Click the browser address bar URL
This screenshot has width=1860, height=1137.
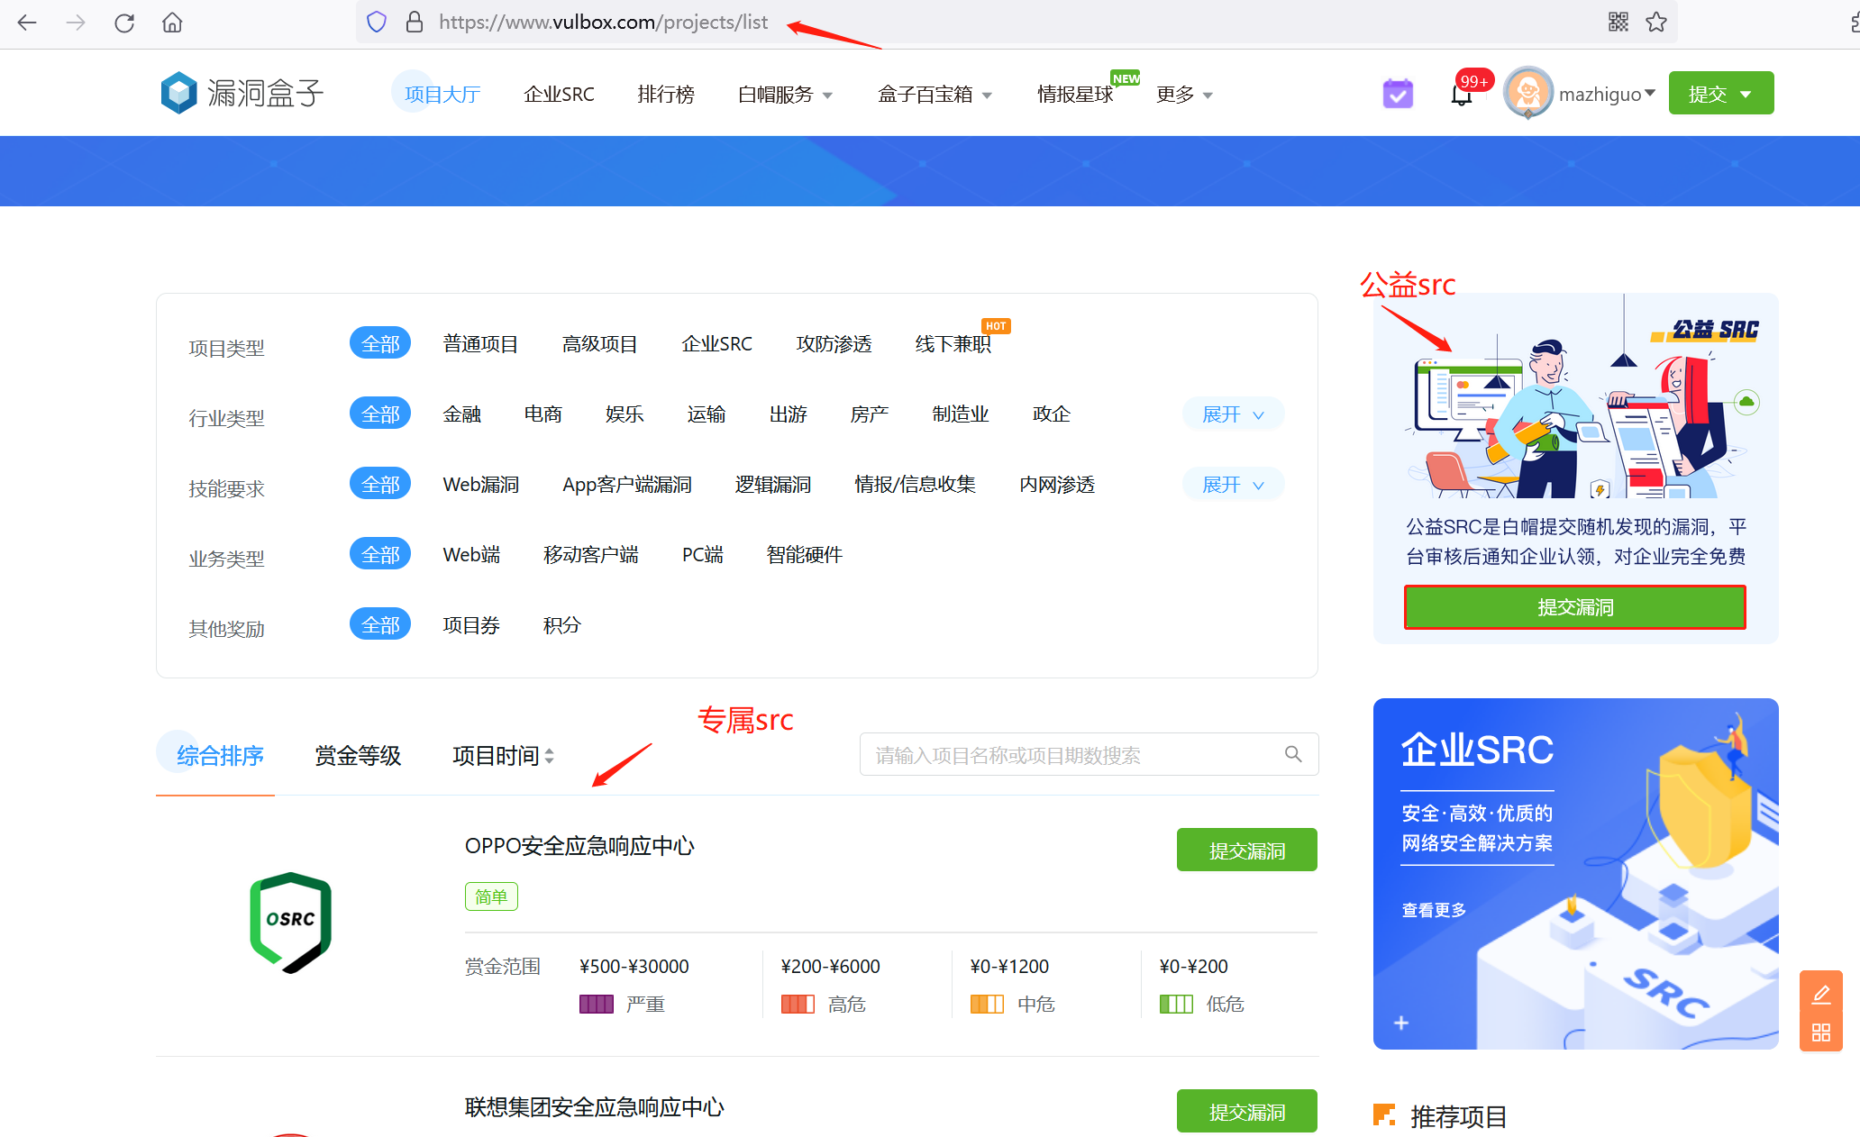[x=603, y=22]
